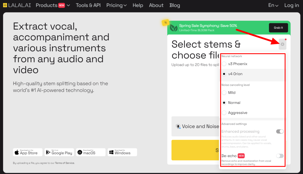Open the Voice and Noise stem selector
Image resolution: width=303 pixels, height=174 pixels.
[x=195, y=126]
